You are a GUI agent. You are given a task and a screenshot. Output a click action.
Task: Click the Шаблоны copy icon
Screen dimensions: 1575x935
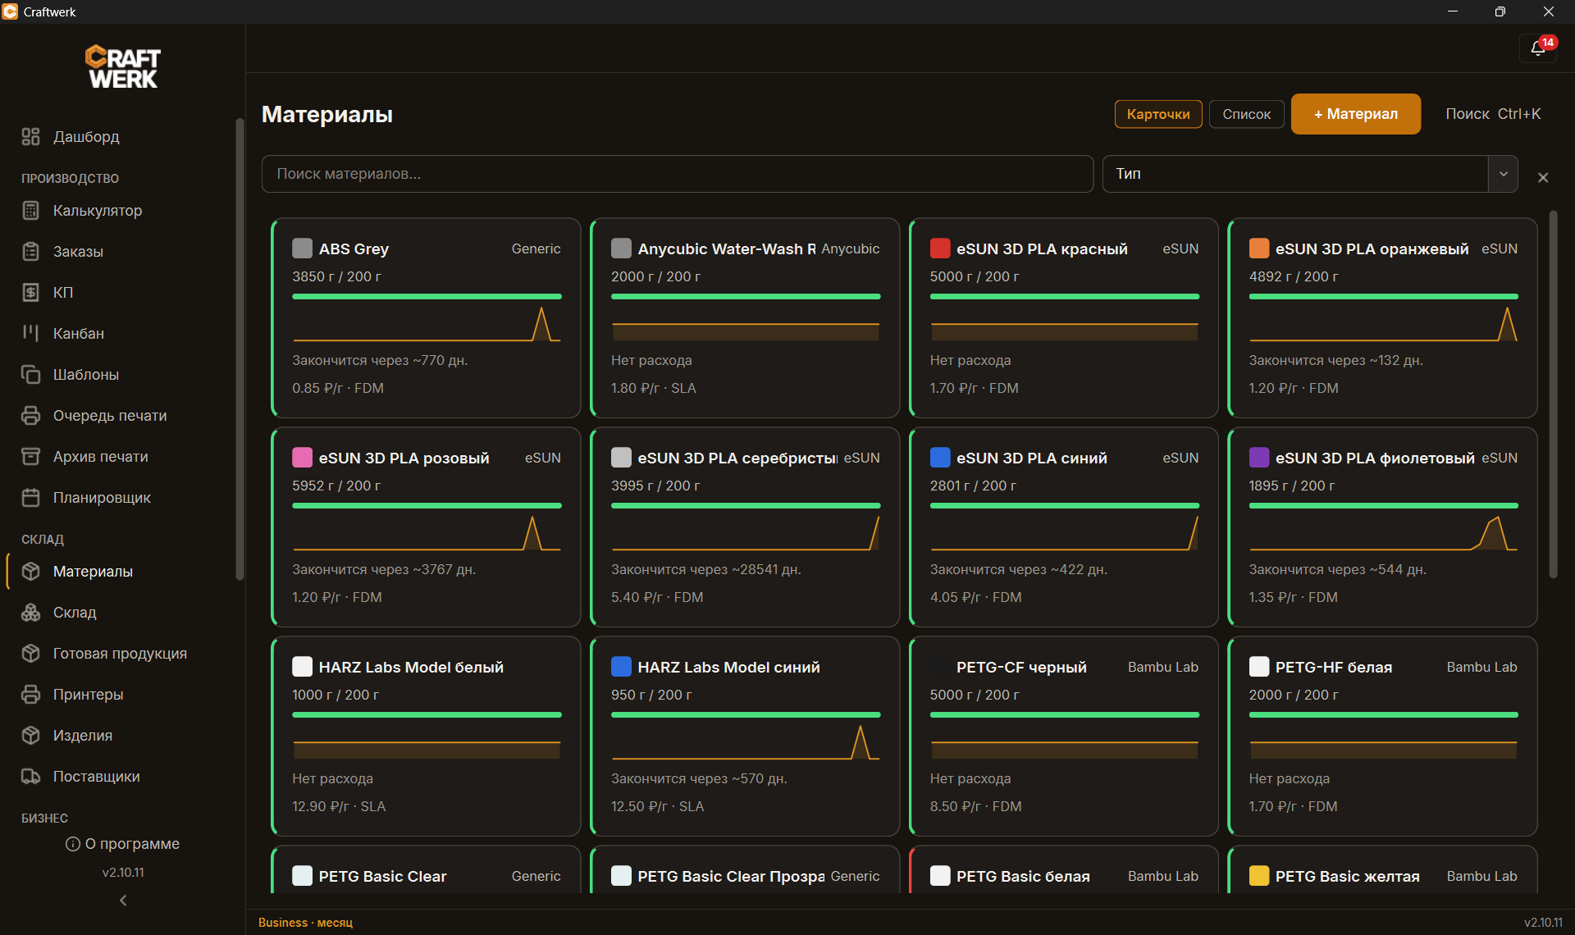(x=31, y=375)
